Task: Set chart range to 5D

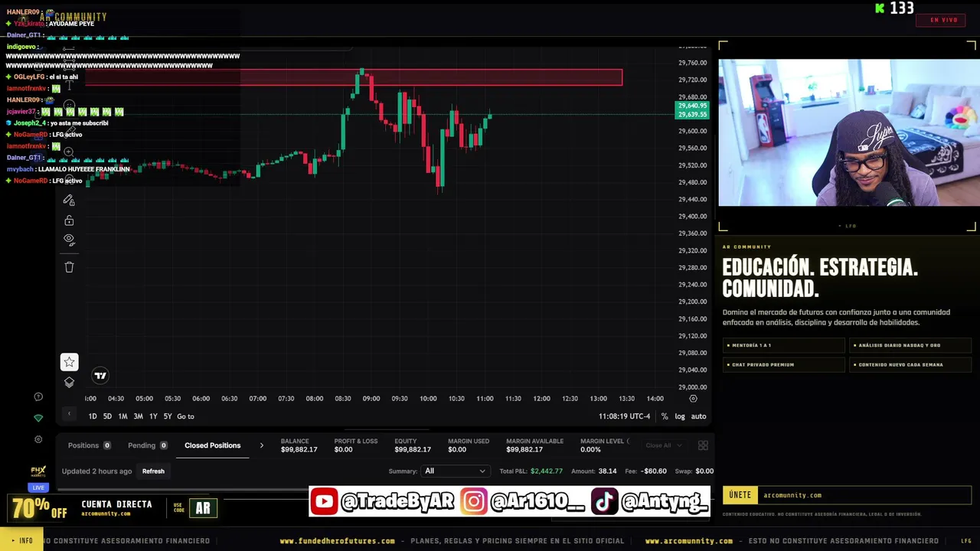Action: [107, 416]
